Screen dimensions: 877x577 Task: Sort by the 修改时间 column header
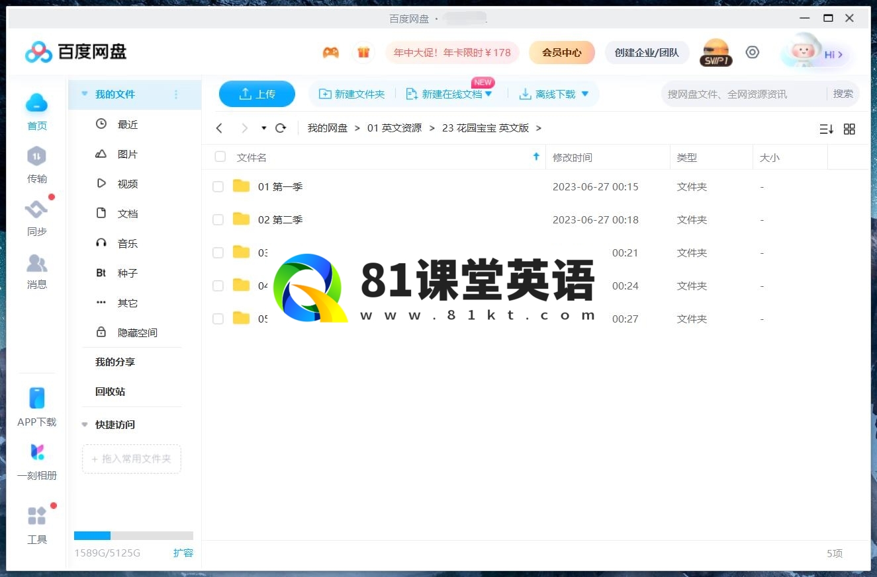573,157
